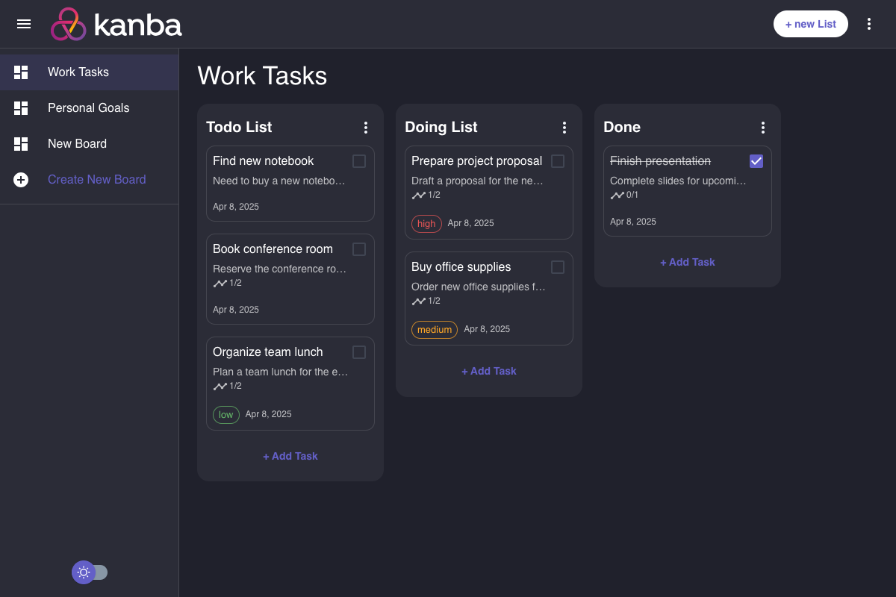Click the Personal Goals board icon
This screenshot has width=896, height=597.
click(21, 108)
